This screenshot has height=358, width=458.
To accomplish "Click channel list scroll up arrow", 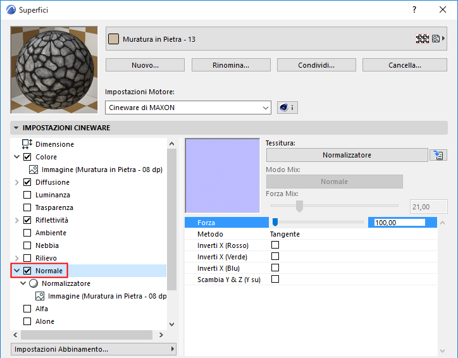I will [x=172, y=144].
